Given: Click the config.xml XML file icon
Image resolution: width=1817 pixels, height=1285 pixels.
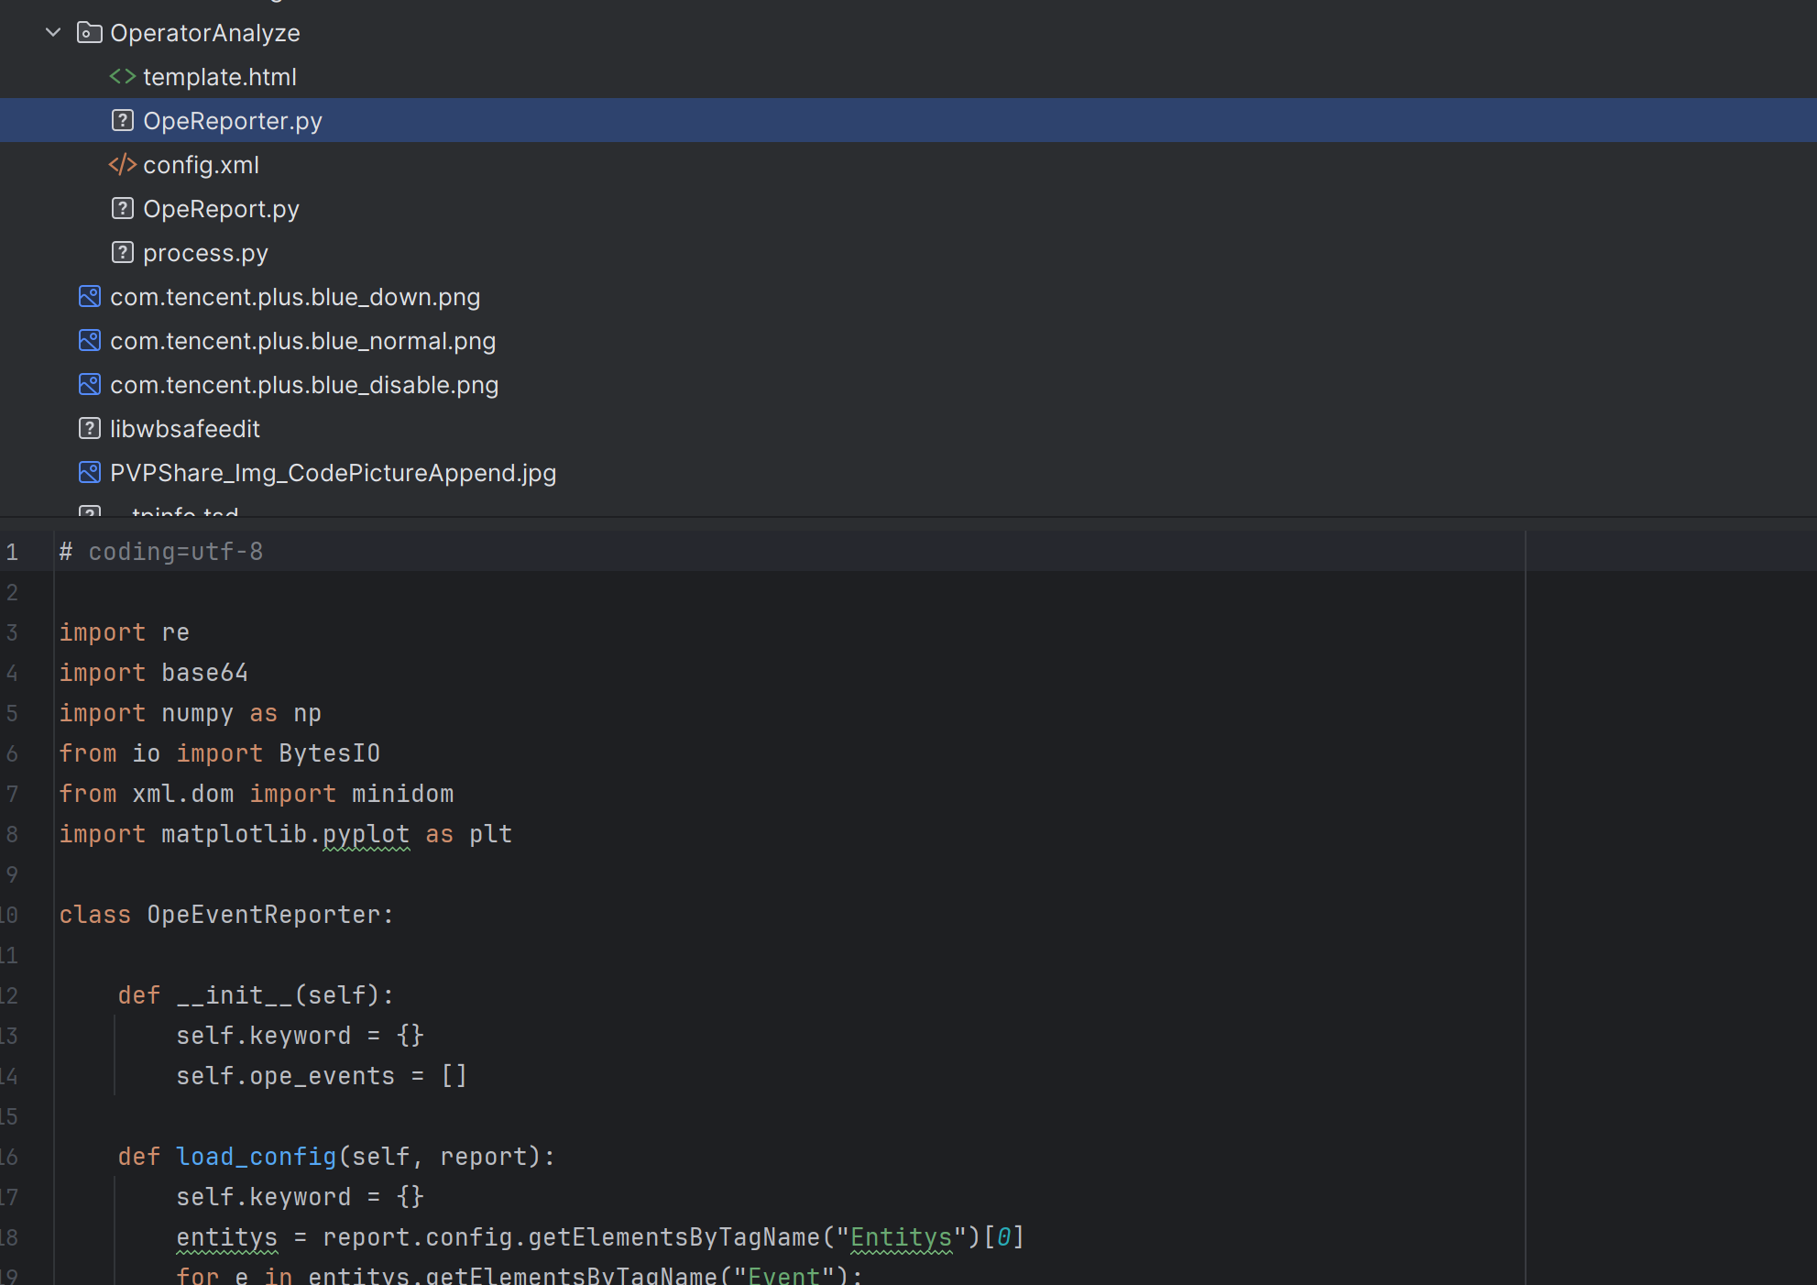Looking at the screenshot, I should tap(123, 165).
